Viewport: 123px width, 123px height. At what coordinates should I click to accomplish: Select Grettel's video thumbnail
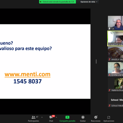pyautogui.click(x=115, y=69)
